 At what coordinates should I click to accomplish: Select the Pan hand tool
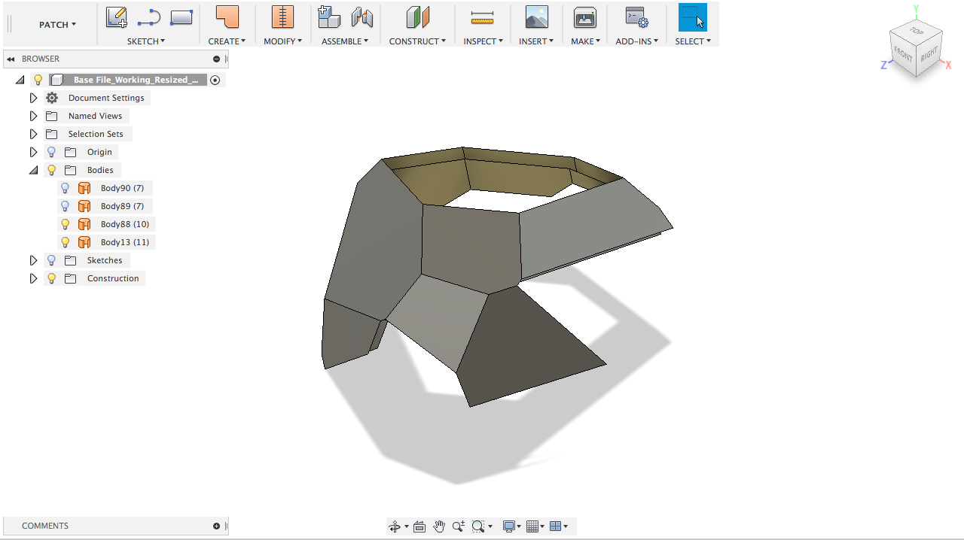pyautogui.click(x=439, y=526)
